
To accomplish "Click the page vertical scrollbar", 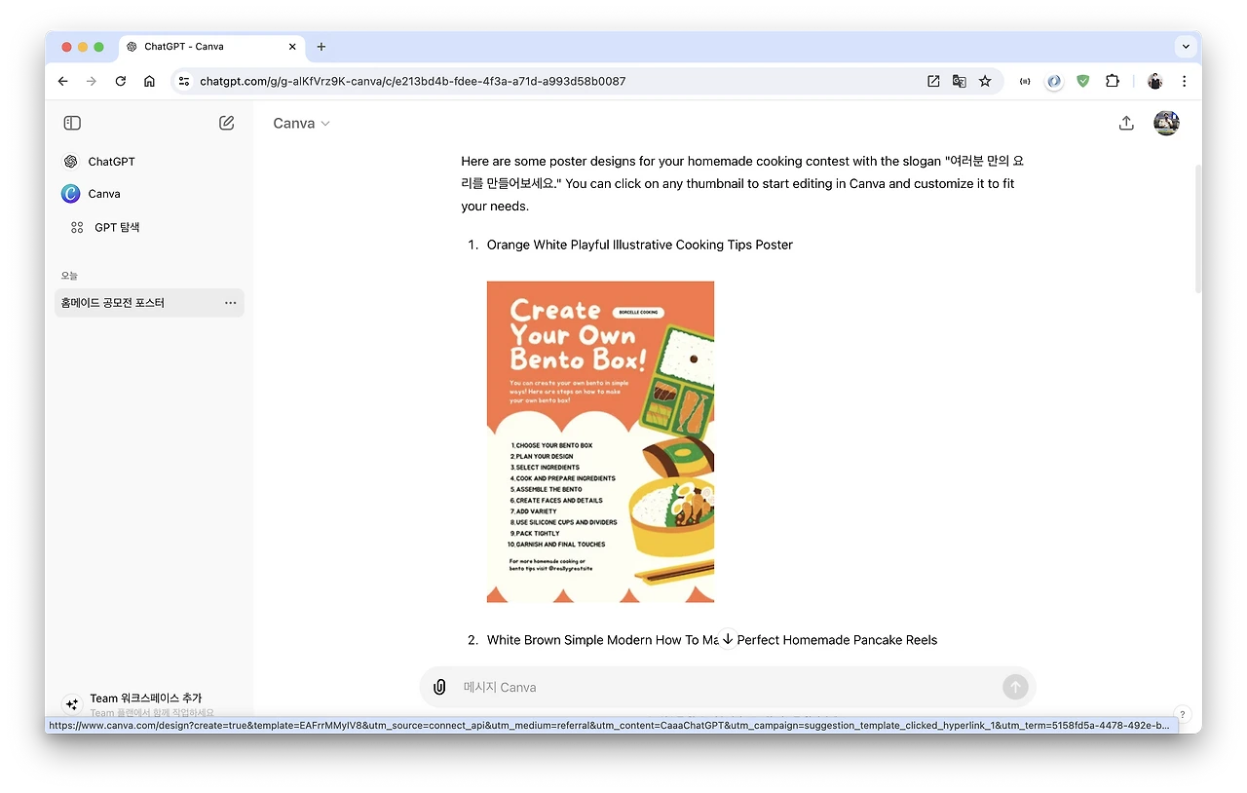I will [1197, 229].
